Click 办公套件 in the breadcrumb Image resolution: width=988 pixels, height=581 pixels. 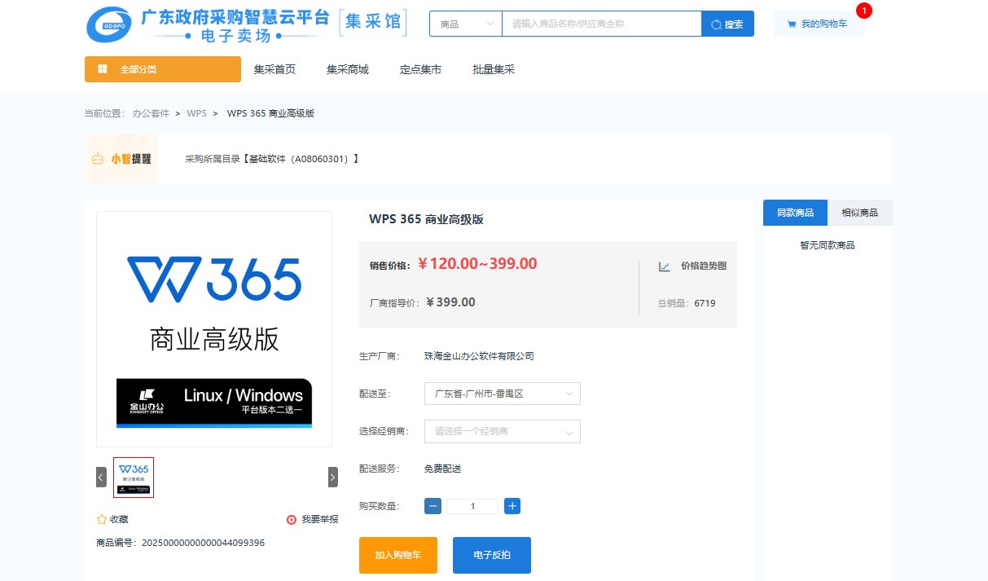pos(151,113)
